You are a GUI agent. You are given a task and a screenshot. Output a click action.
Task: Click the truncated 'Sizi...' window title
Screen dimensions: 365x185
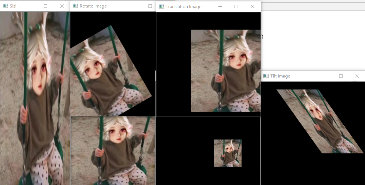tap(15, 6)
